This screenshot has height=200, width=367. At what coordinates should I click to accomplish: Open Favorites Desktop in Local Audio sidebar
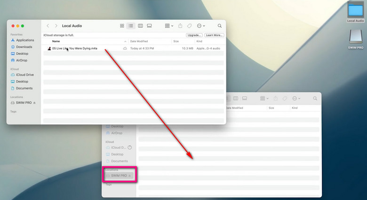[x=20, y=54]
